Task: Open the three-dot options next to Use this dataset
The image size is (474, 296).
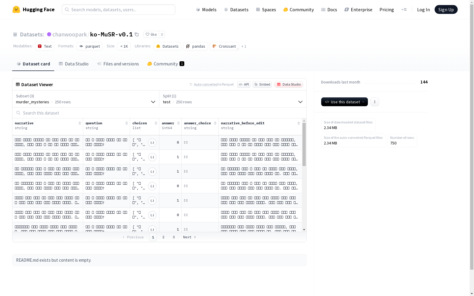Action: pos(375,102)
